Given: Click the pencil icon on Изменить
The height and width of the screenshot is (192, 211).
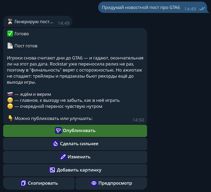Looking at the screenshot, I should click(x=63, y=157).
